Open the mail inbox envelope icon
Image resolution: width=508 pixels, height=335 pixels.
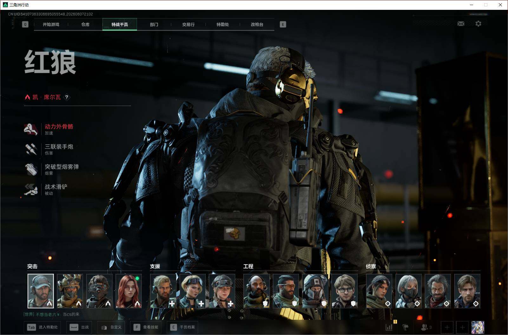pos(461,24)
